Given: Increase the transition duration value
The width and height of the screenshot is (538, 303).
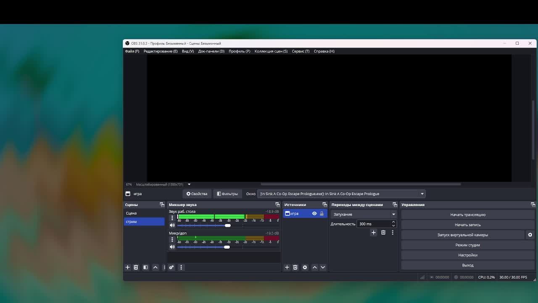Looking at the screenshot, I should point(393,222).
